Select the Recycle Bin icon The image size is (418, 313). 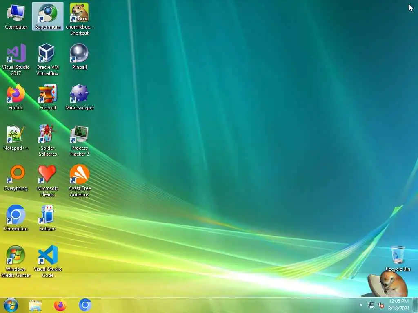[x=398, y=258]
